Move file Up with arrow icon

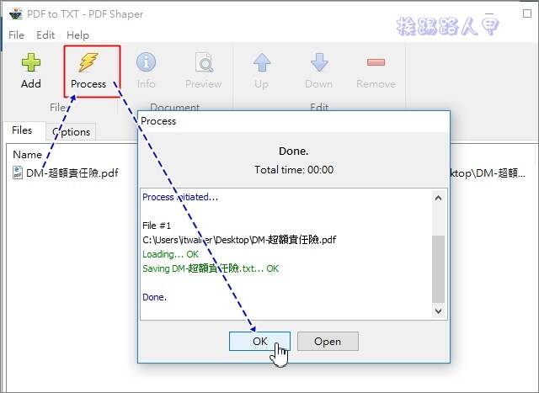tap(262, 62)
